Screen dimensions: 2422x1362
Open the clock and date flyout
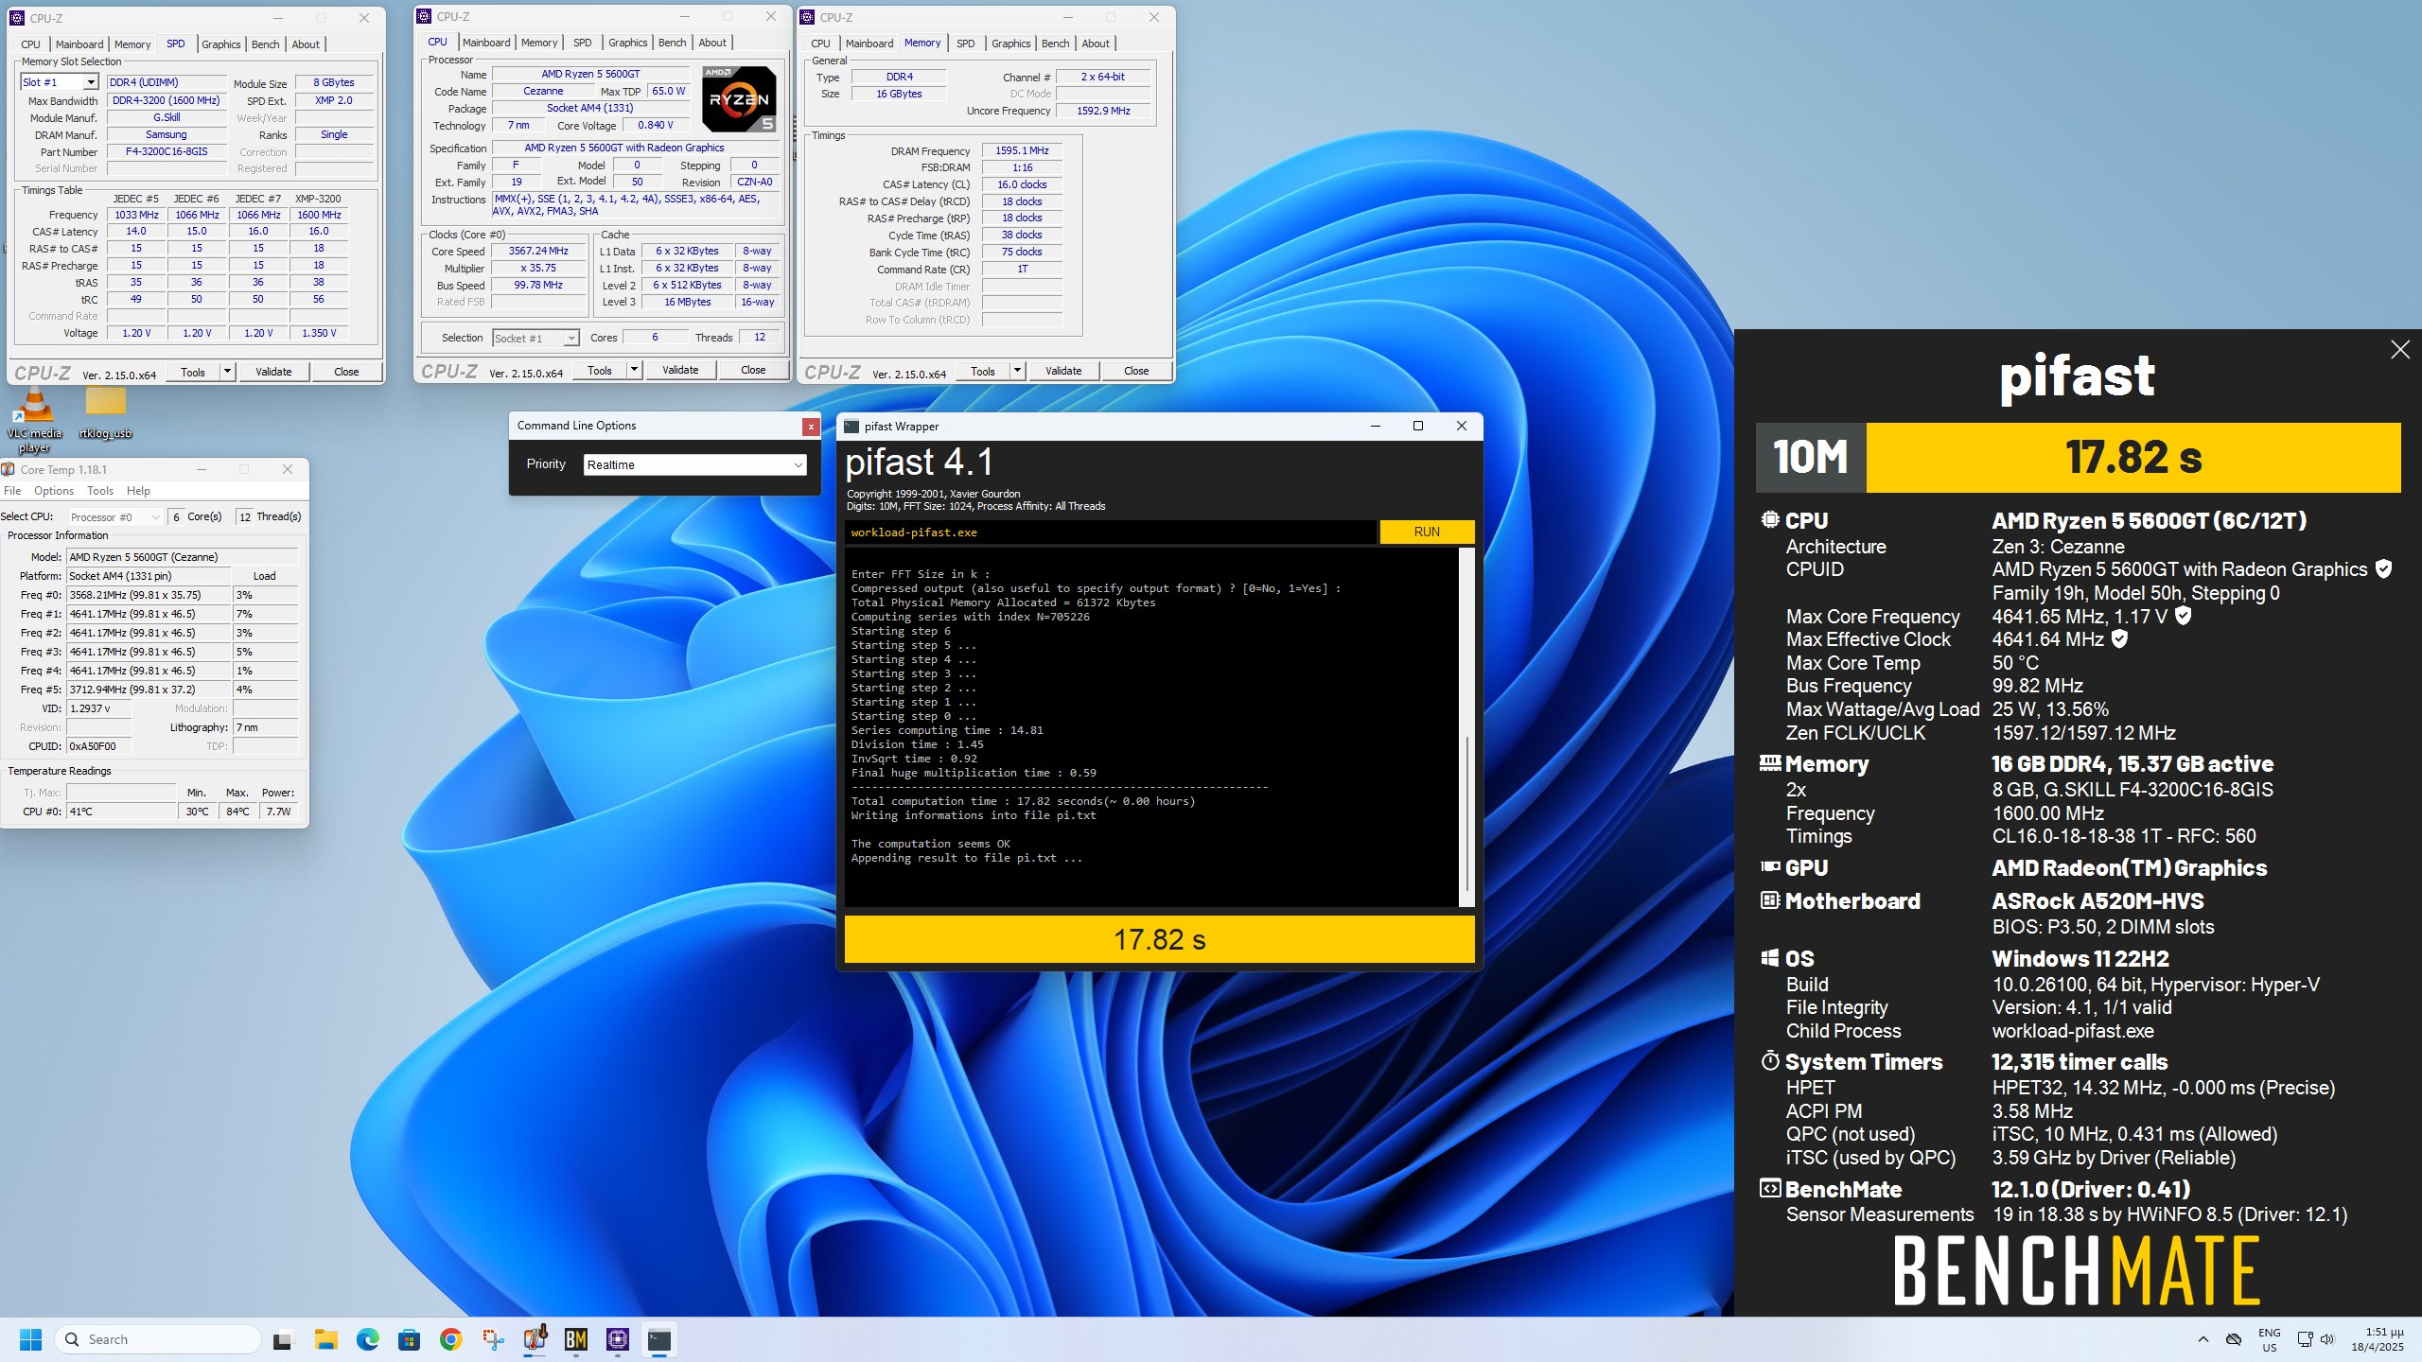point(2377,1339)
